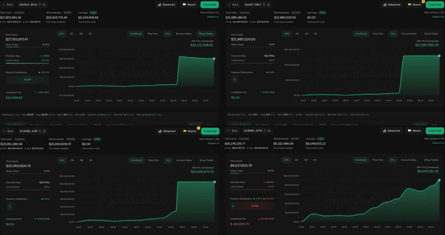Image resolution: width=445 pixels, height=235 pixels.
Task: Switch 0xe417...58c7 chart to Perp Only
Action: (378, 34)
